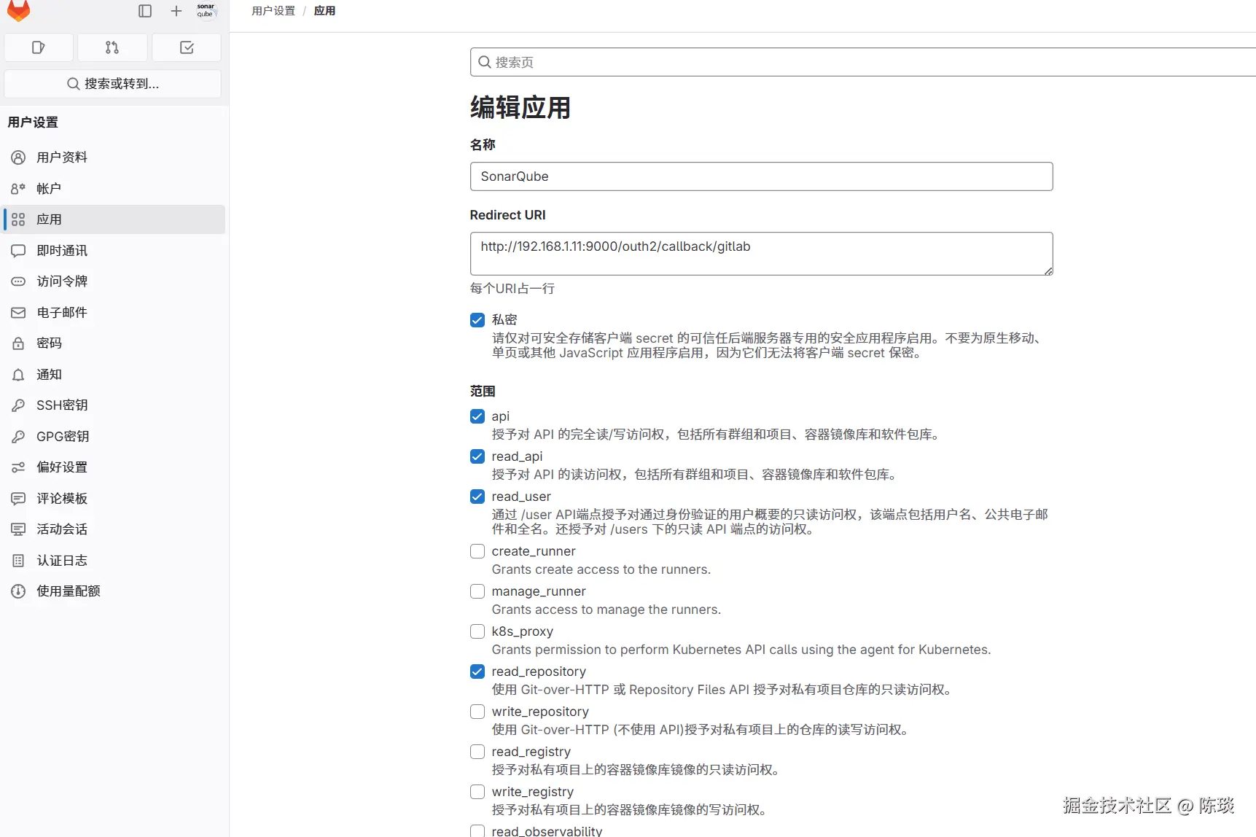Enable the read_registry scope checkbox
The image size is (1256, 837).
(x=477, y=752)
